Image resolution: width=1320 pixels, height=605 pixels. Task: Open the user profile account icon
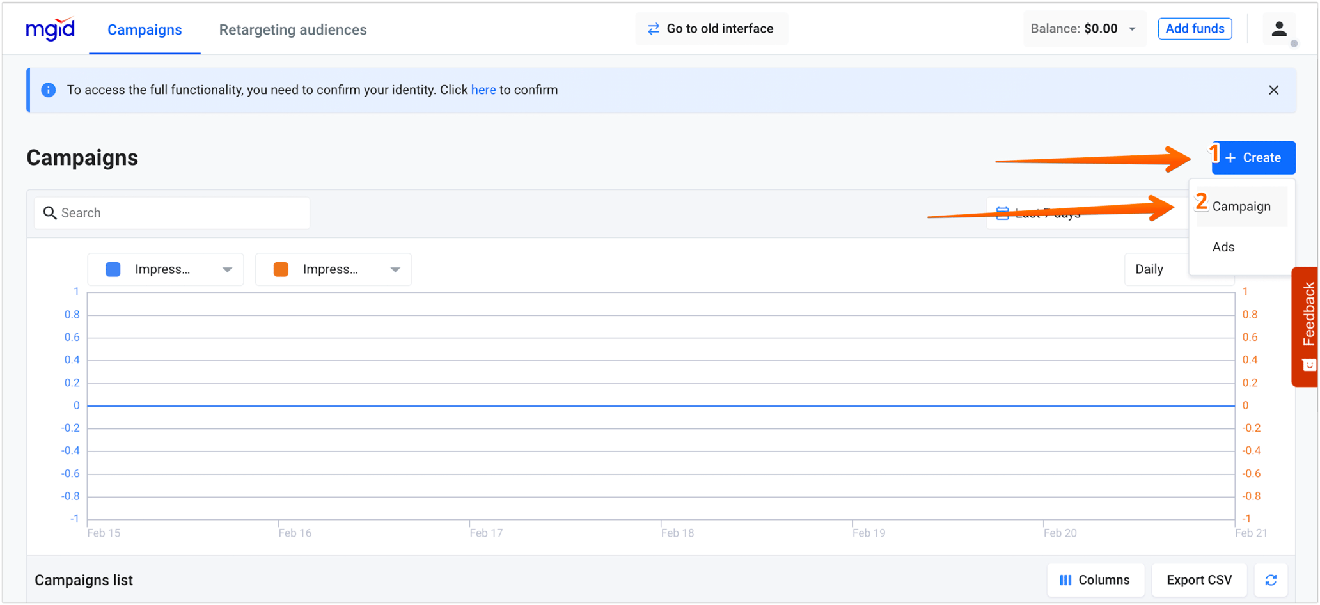[x=1279, y=28]
